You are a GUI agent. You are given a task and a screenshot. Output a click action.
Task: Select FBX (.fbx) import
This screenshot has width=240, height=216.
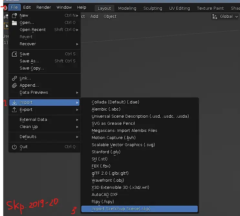[x=140, y=166]
